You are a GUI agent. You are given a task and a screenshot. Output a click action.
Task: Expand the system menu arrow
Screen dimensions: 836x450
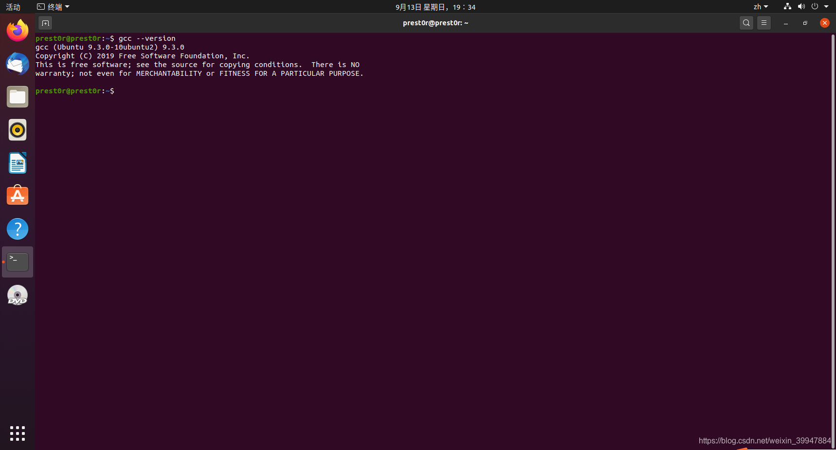click(826, 7)
